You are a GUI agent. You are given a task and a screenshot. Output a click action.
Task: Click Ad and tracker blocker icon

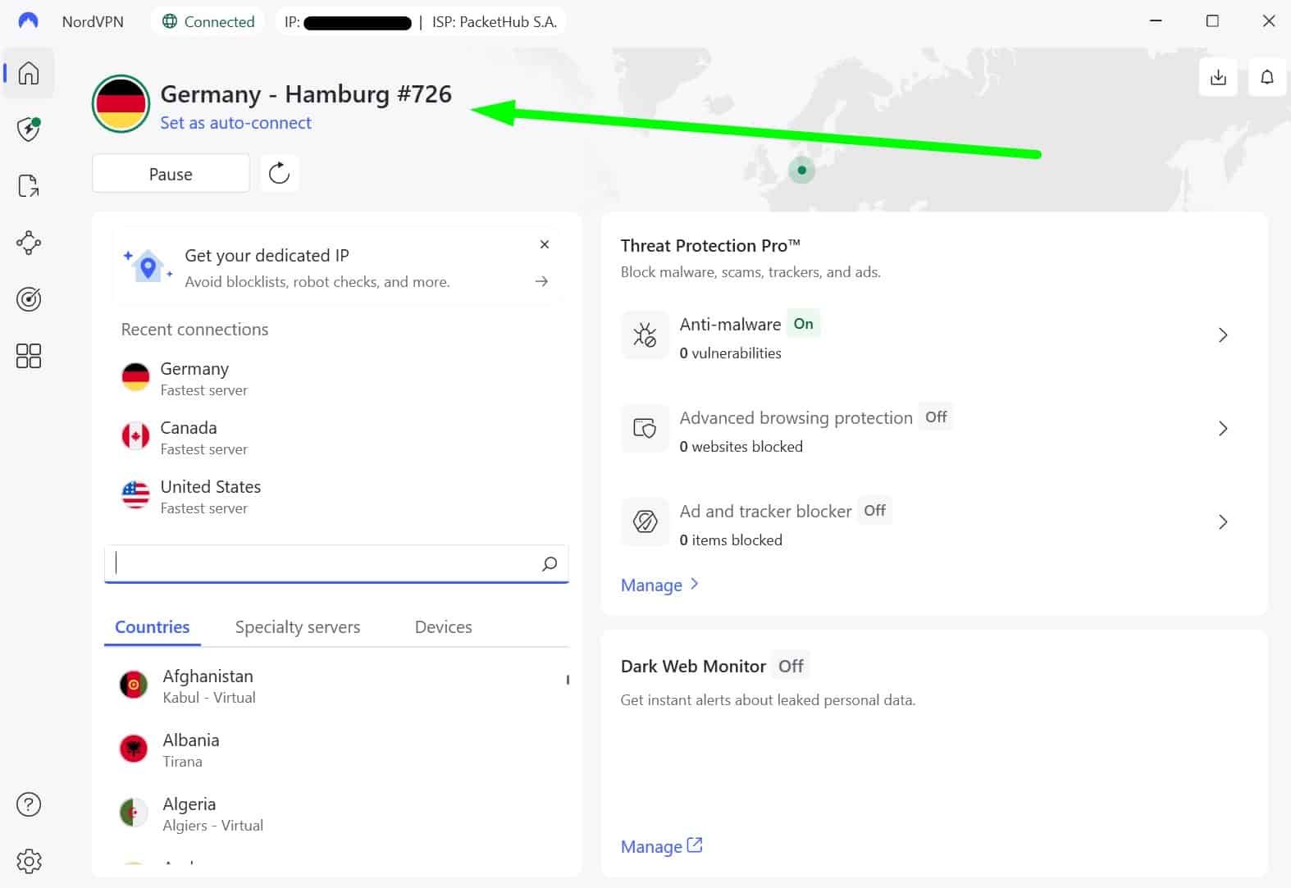coord(645,521)
